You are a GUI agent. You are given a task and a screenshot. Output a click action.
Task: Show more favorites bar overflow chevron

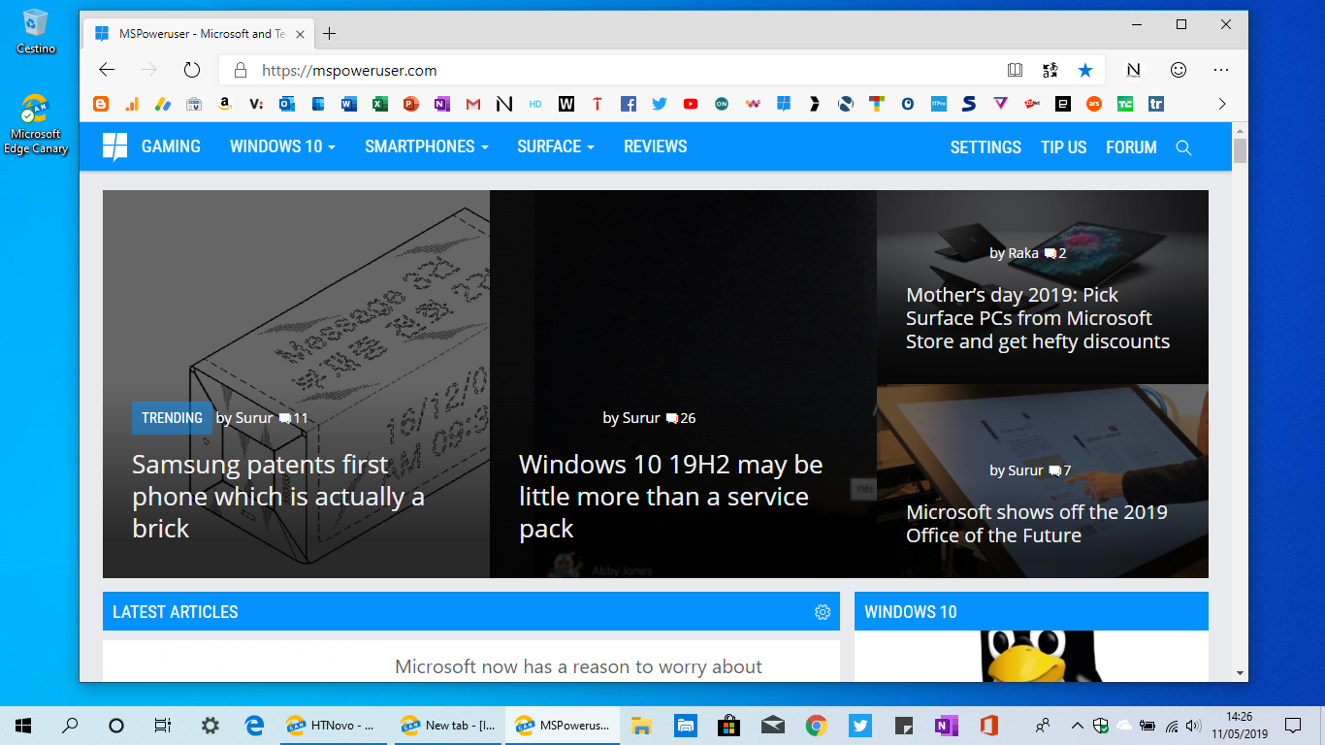pyautogui.click(x=1222, y=104)
